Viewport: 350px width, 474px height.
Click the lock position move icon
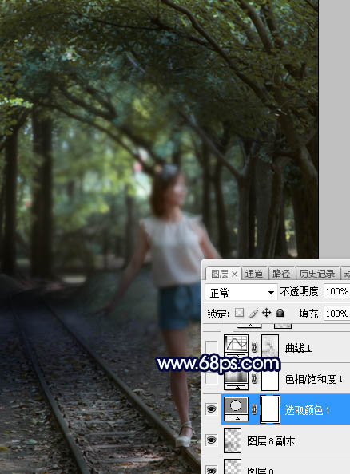click(x=266, y=313)
